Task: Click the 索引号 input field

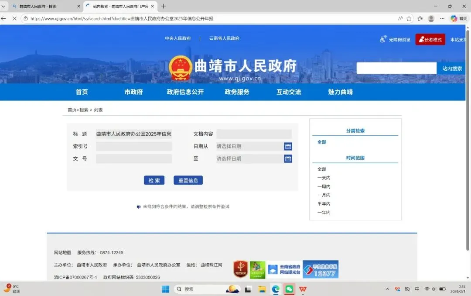Action: [x=134, y=146]
